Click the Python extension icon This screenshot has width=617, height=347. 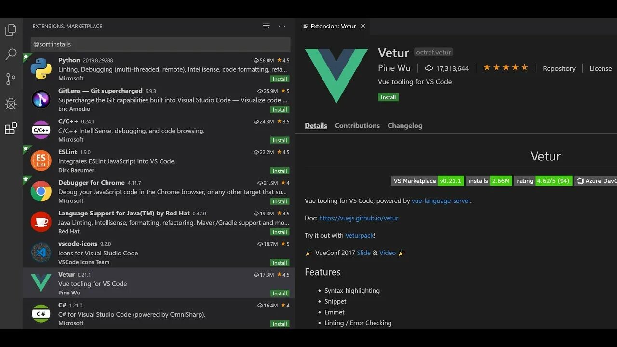[41, 69]
